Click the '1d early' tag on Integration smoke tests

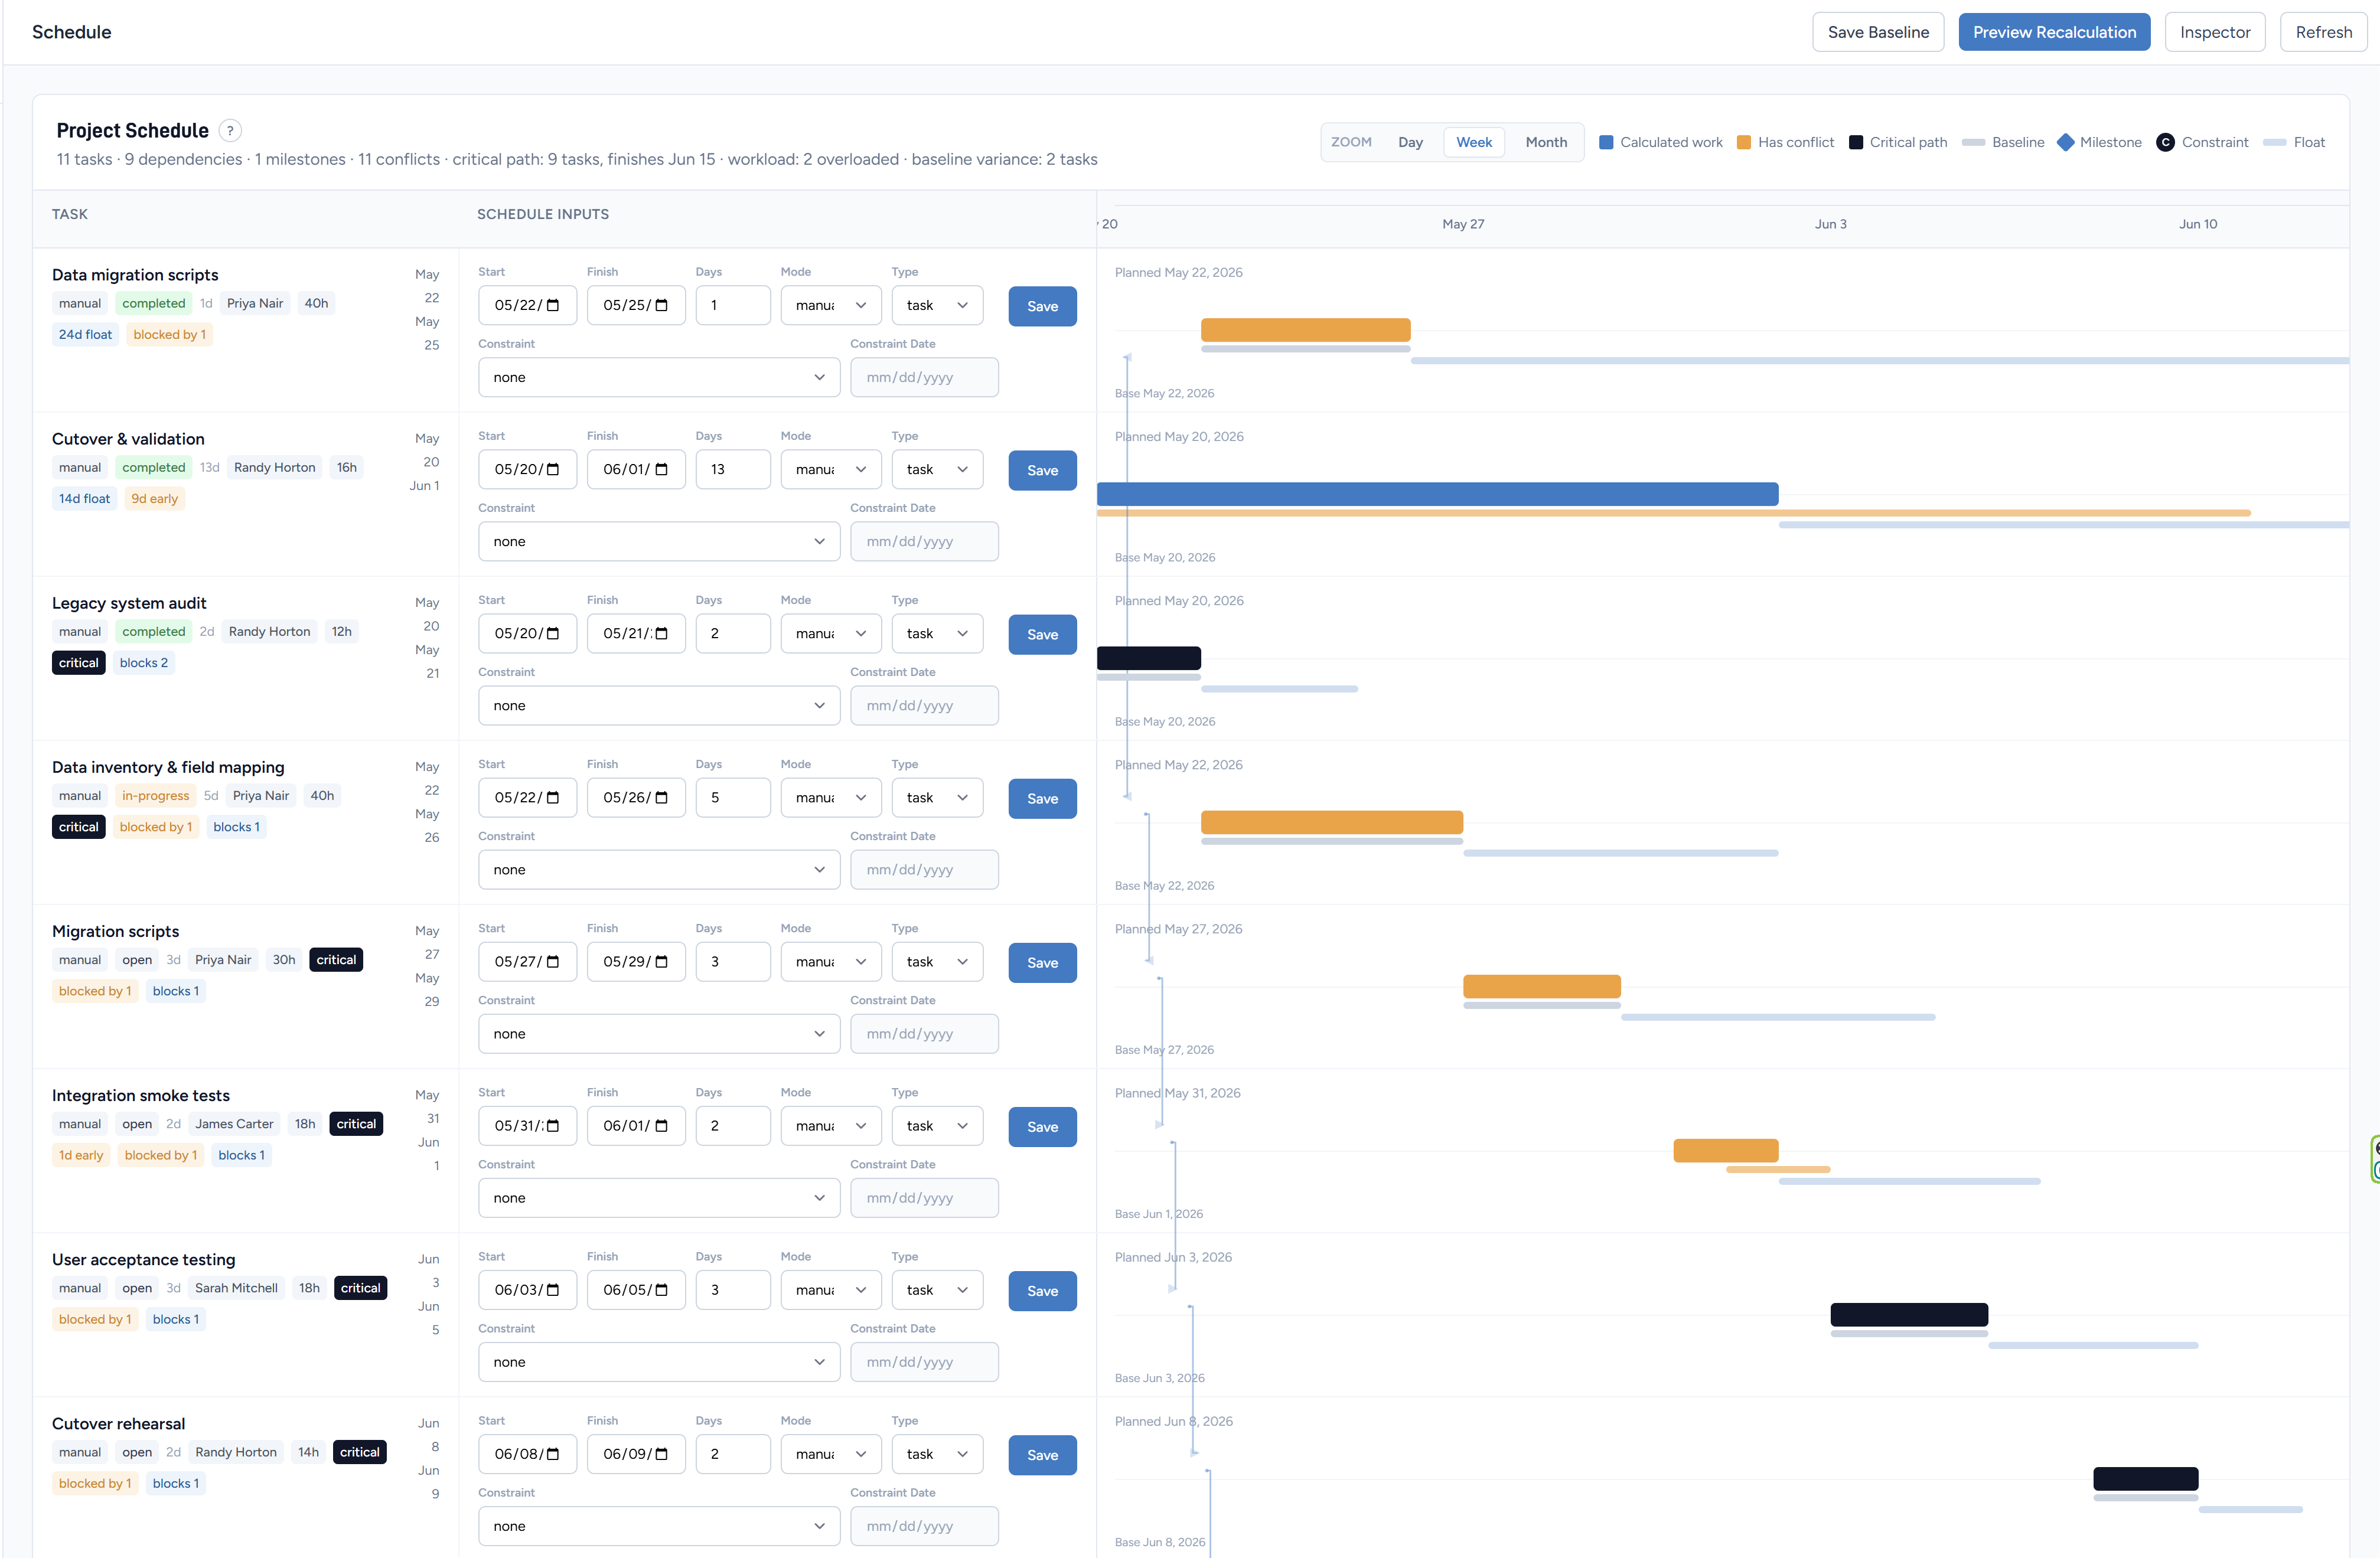click(x=80, y=1155)
